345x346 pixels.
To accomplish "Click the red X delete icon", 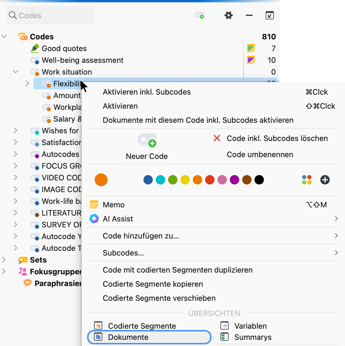I will [x=217, y=138].
